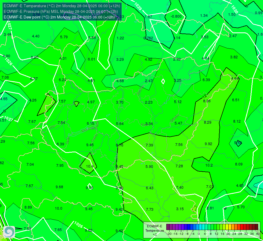
Task: Click the dew point value 5.47
Action: pos(178,123)
